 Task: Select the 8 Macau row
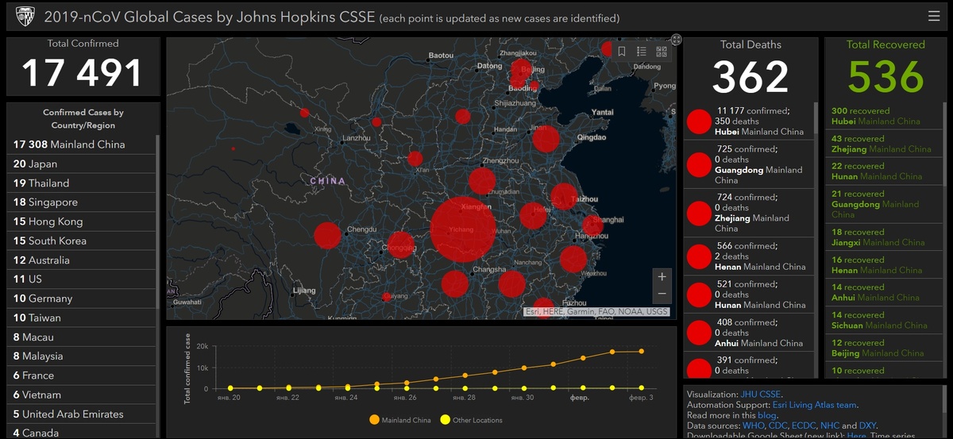point(82,337)
